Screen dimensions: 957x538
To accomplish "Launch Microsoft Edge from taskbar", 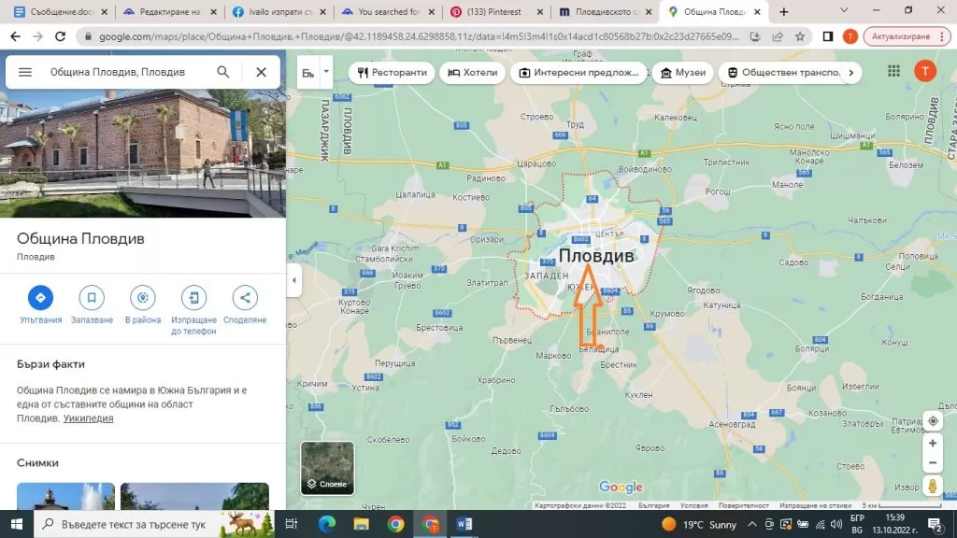I will pos(326,524).
